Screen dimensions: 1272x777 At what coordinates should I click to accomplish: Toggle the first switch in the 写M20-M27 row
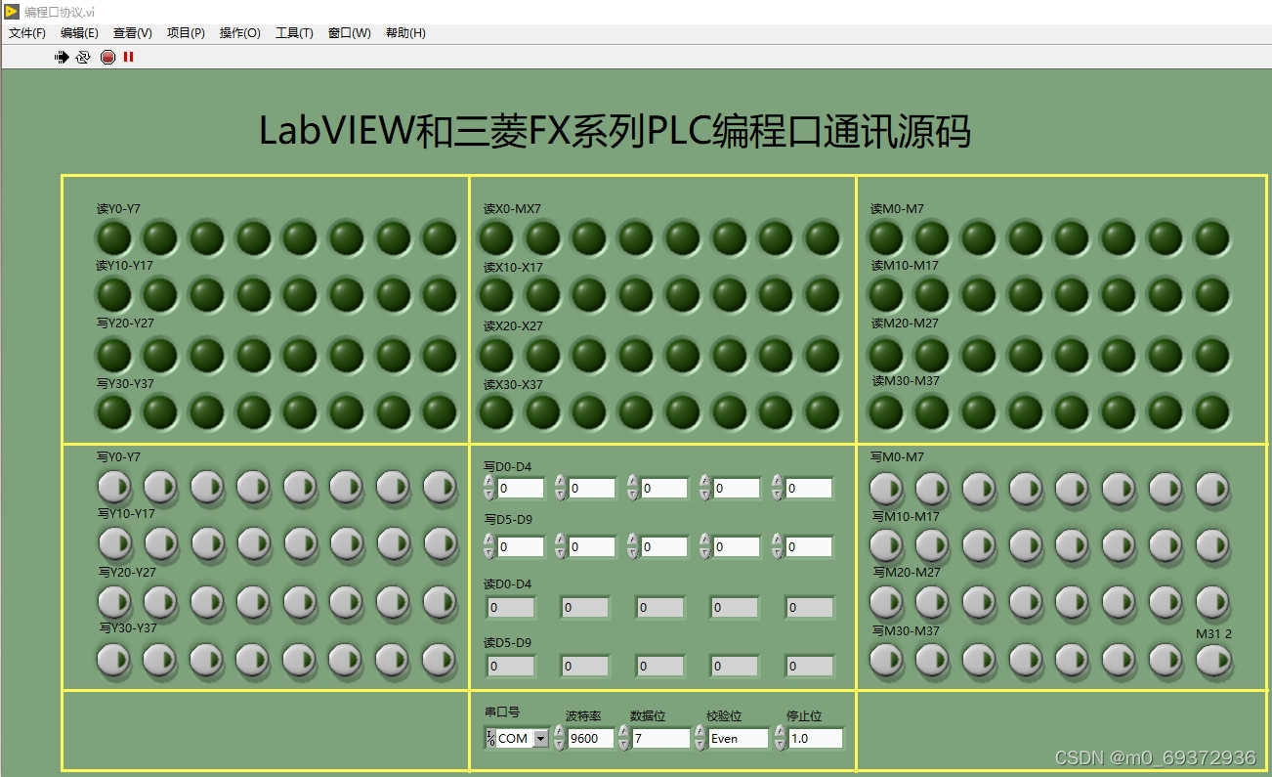point(886,602)
